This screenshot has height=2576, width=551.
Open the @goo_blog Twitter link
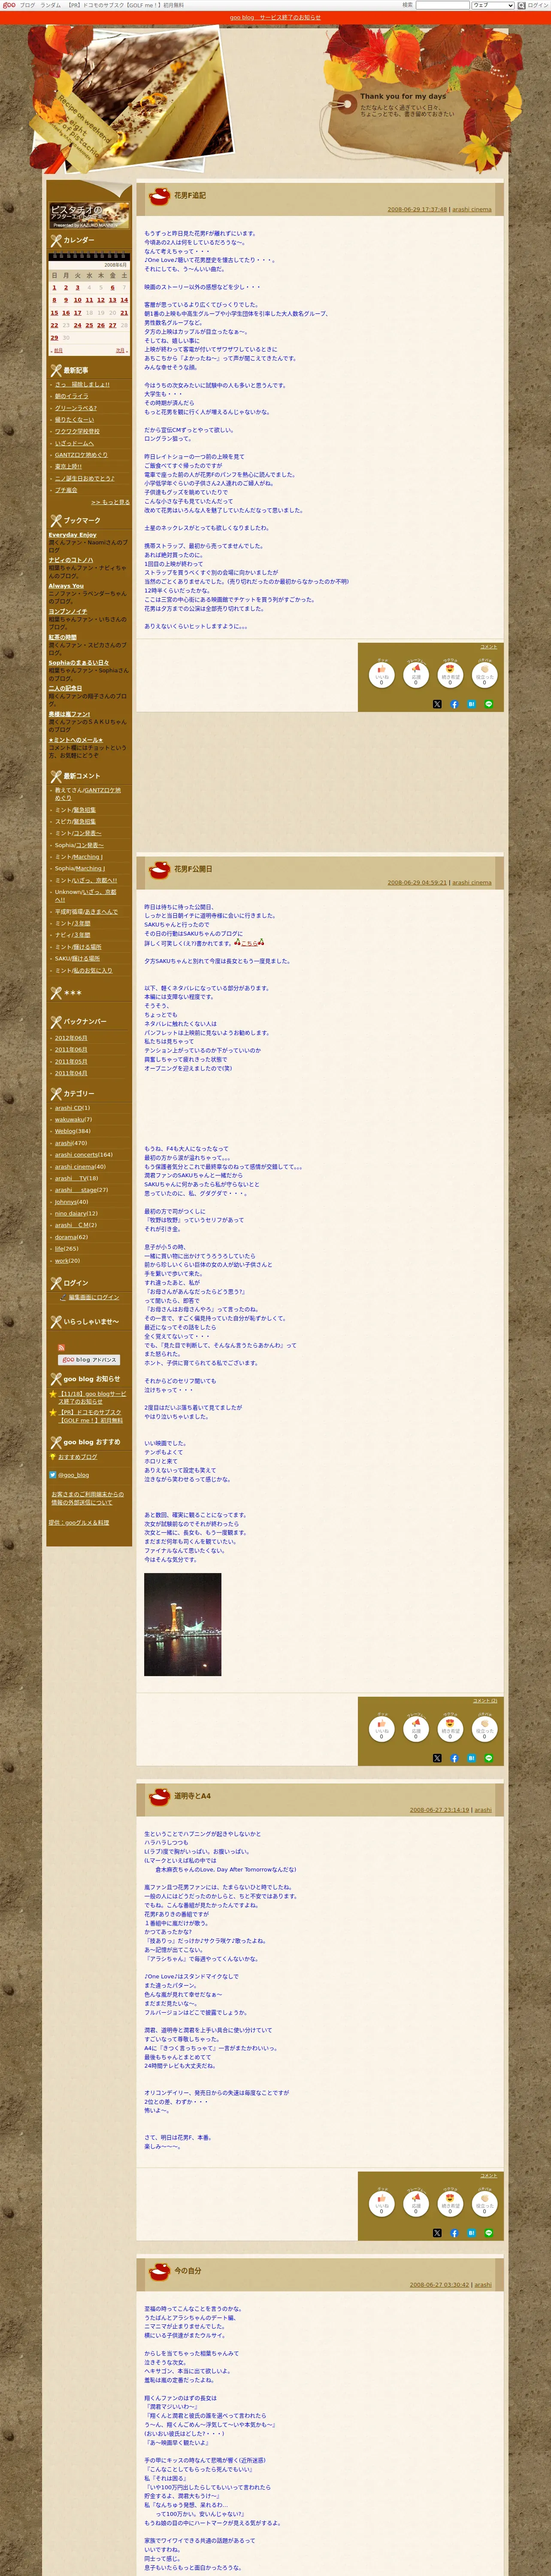click(73, 1475)
